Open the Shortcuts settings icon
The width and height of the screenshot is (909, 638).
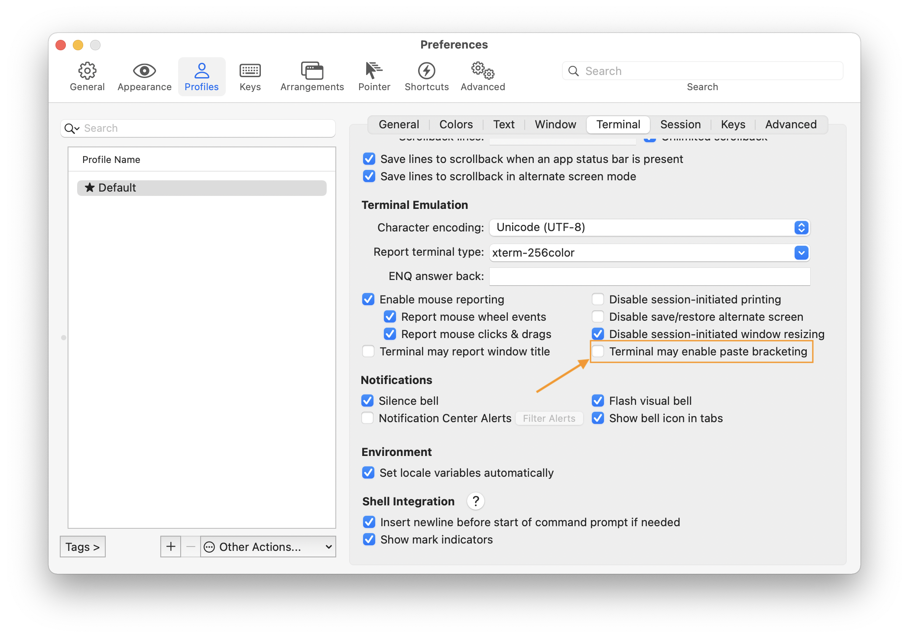(426, 76)
